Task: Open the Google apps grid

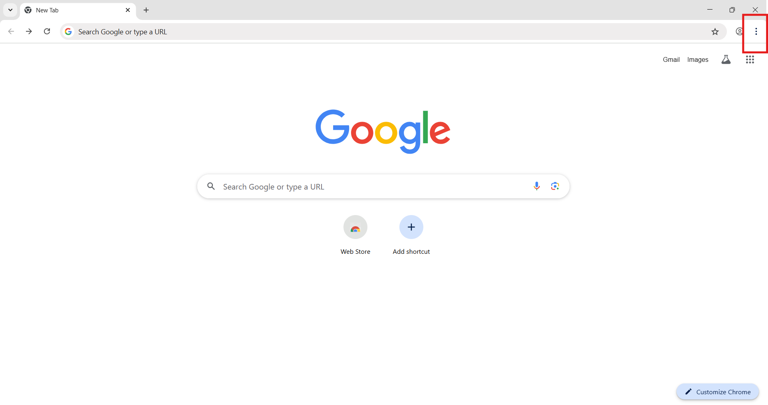Action: 750,59
